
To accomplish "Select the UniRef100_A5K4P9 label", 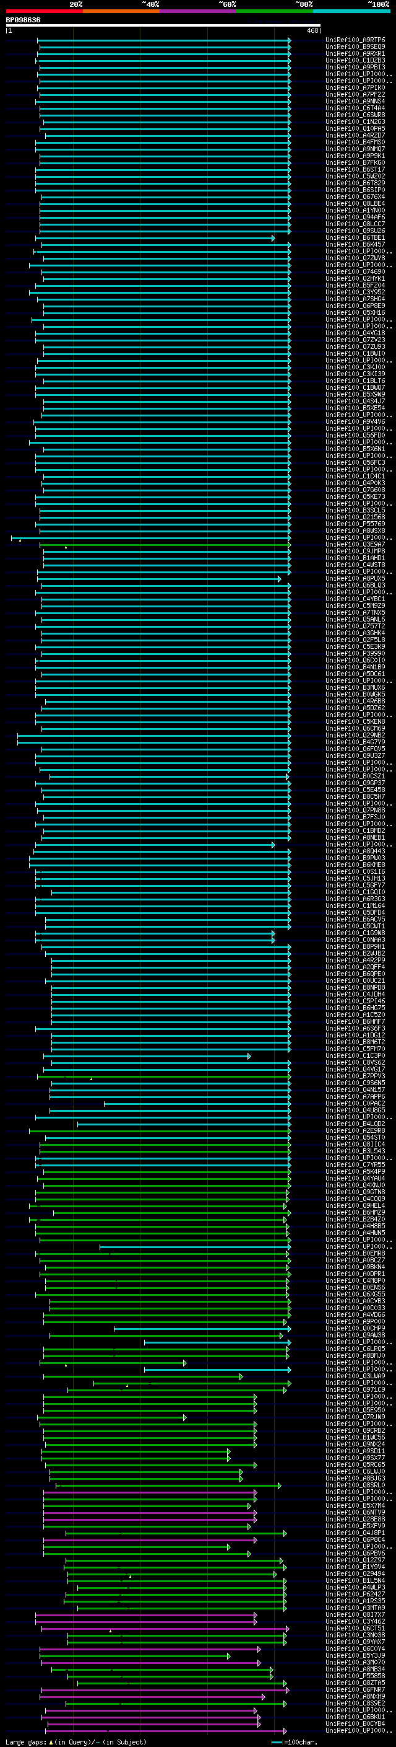I will tap(355, 1171).
